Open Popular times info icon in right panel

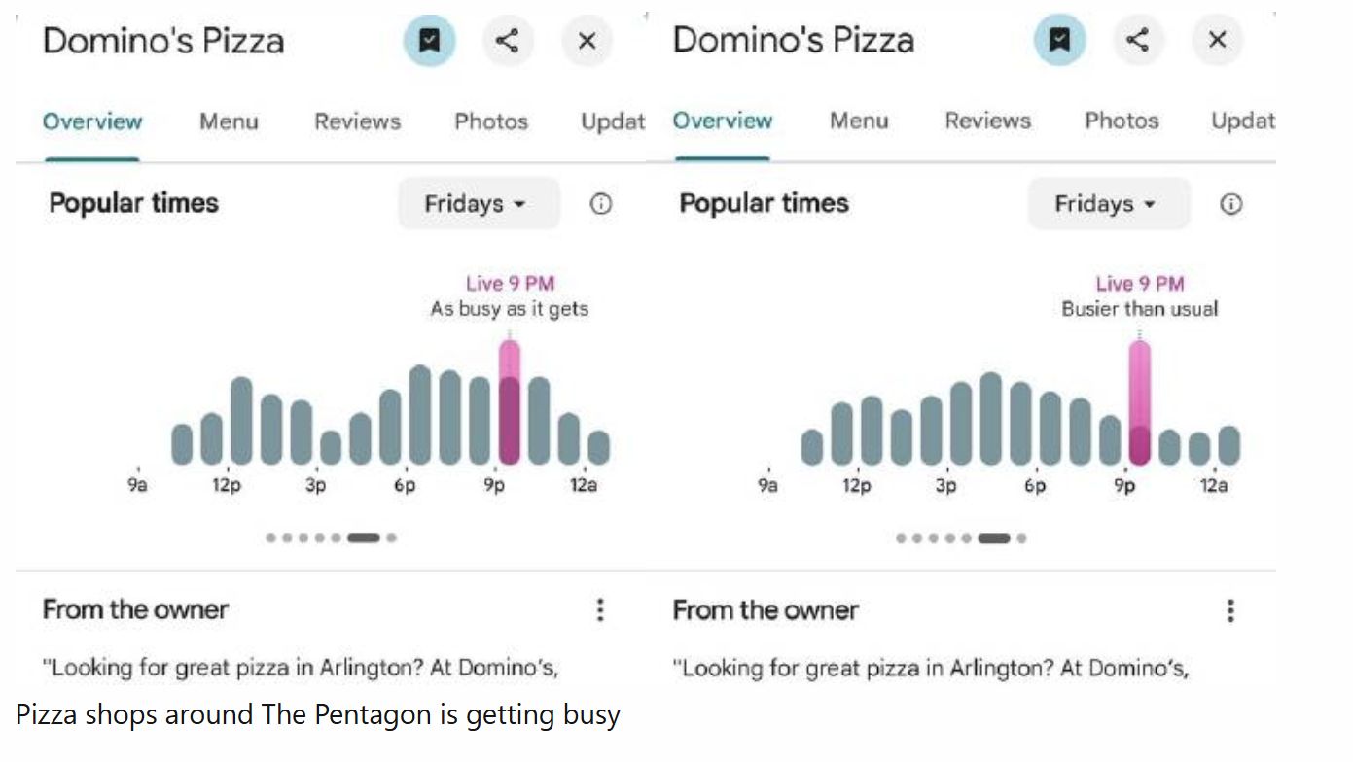point(1231,204)
